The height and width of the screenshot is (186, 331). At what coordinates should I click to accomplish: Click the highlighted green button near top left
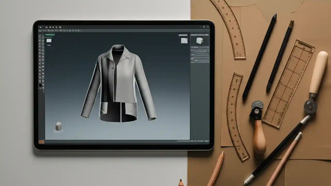click(x=50, y=34)
